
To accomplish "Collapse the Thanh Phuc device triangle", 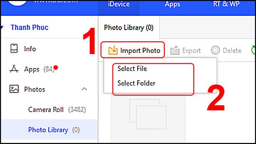I will coord(2,27).
